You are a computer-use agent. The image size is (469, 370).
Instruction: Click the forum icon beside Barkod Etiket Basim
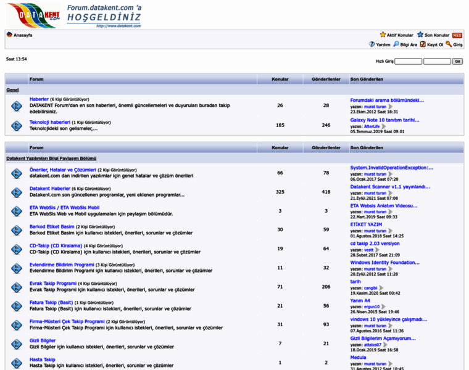(17, 230)
